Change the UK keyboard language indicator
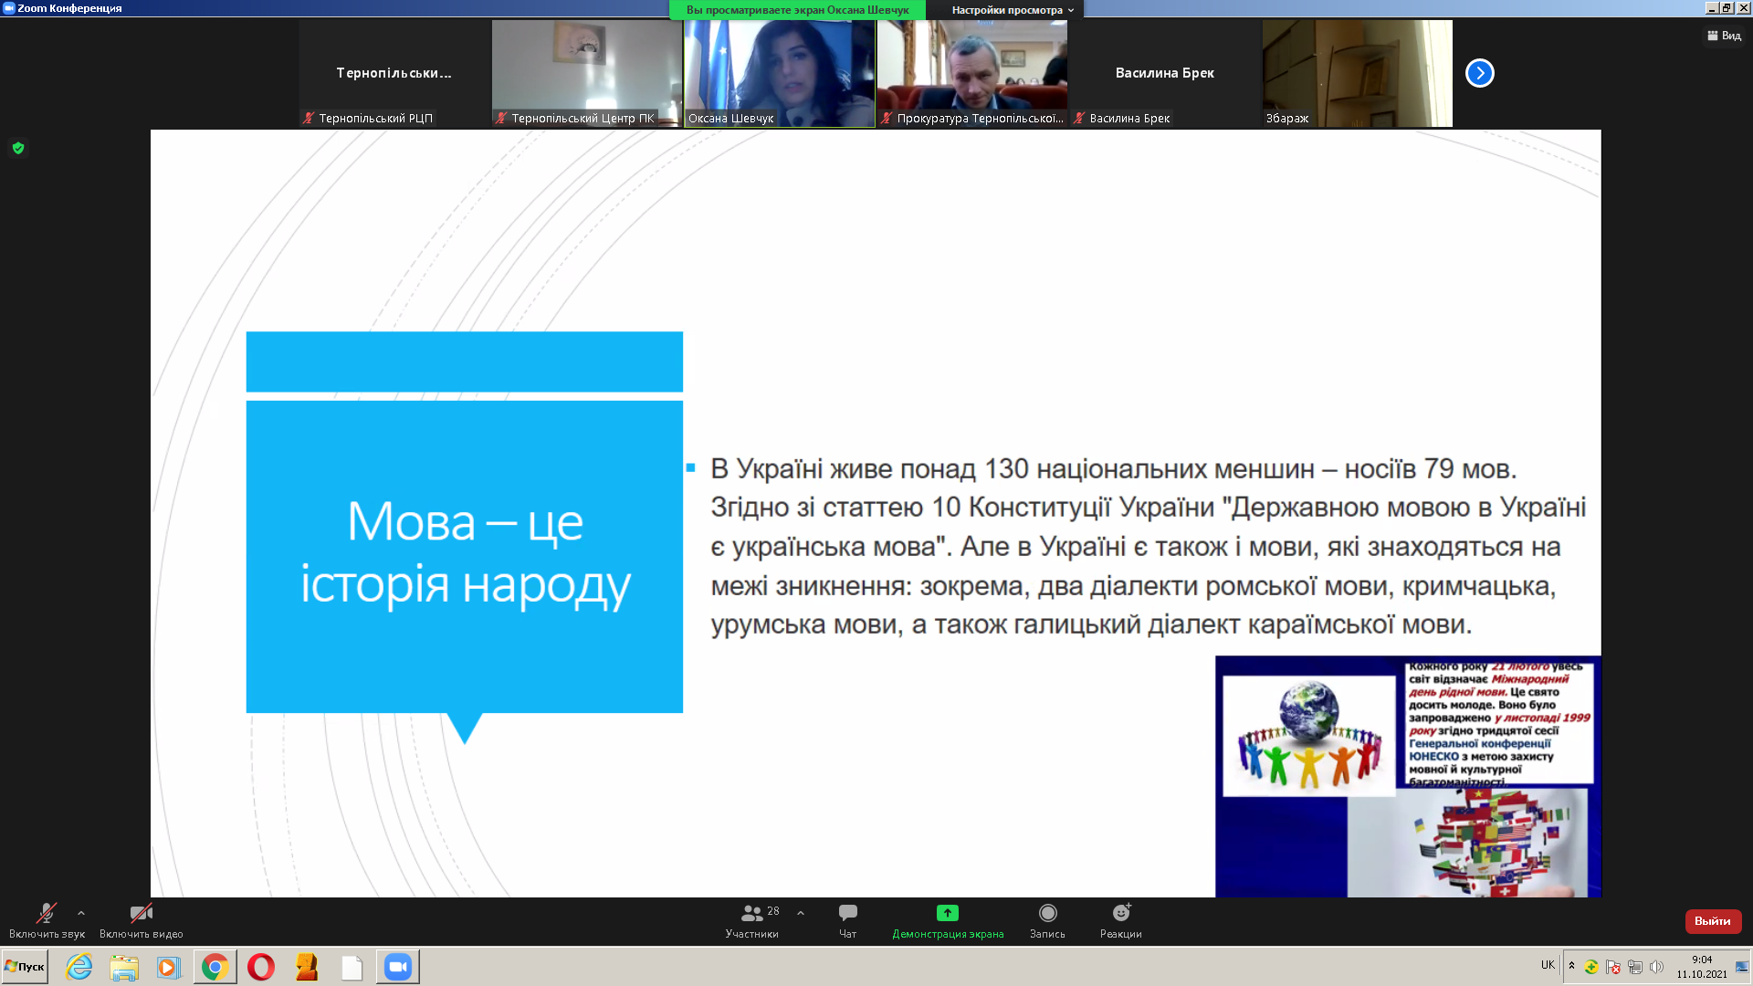 pyautogui.click(x=1548, y=965)
